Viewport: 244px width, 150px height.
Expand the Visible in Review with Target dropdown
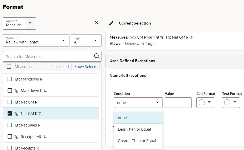(63, 41)
